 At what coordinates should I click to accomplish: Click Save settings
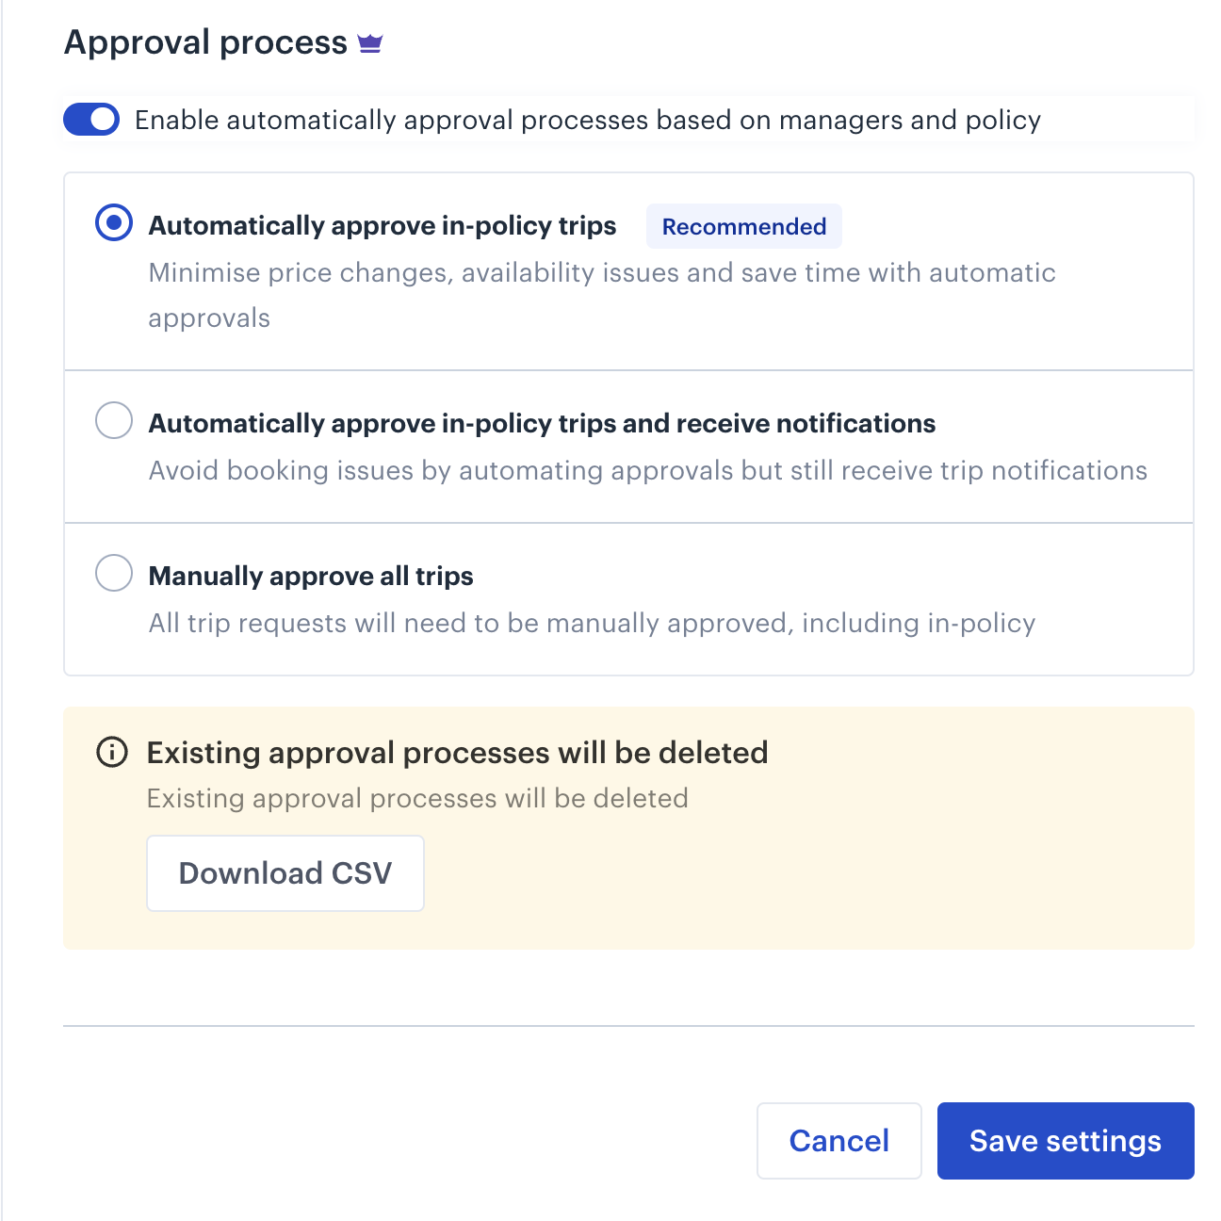[x=1066, y=1141]
